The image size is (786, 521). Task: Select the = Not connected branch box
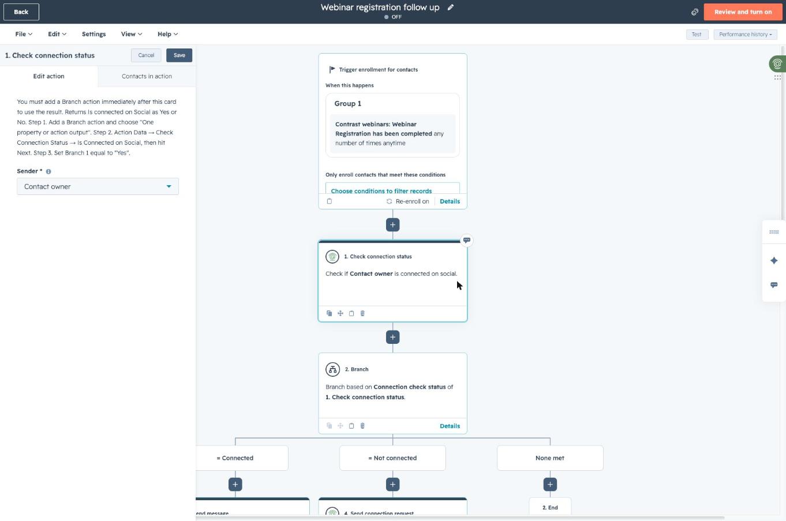pos(392,458)
